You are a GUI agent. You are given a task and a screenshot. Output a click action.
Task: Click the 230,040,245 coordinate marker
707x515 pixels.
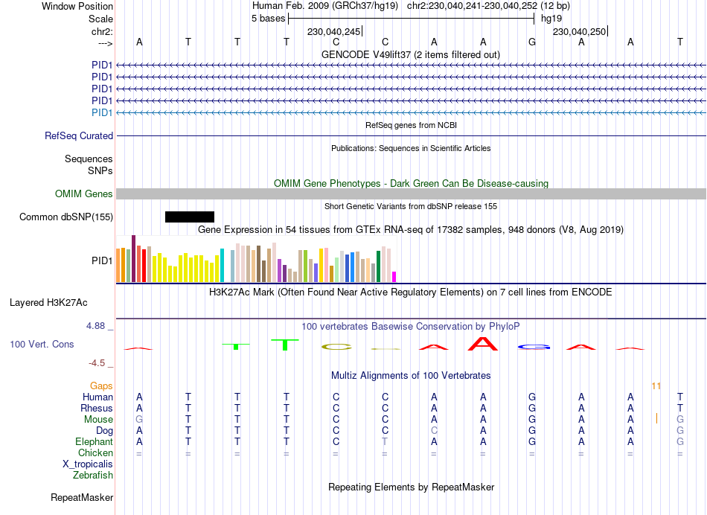[333, 31]
